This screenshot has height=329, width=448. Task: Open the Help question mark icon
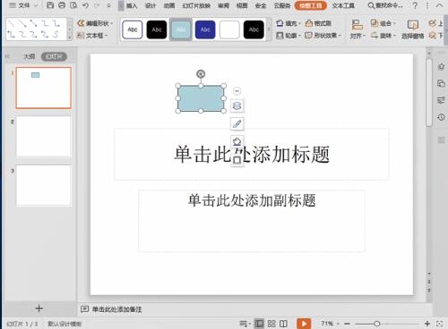[415, 5]
